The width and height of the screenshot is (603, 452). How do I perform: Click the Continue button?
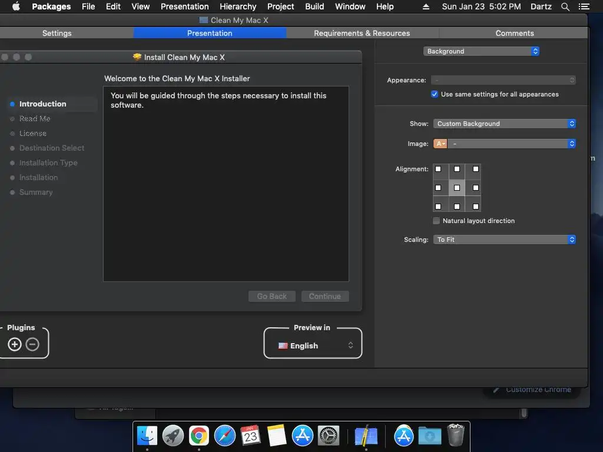point(325,297)
